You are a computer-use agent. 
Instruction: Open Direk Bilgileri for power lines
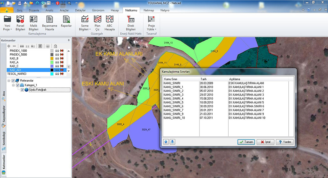[131, 22]
